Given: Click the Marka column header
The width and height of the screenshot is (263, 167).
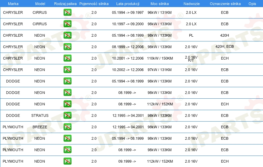Looking at the screenshot, I should [13, 4].
